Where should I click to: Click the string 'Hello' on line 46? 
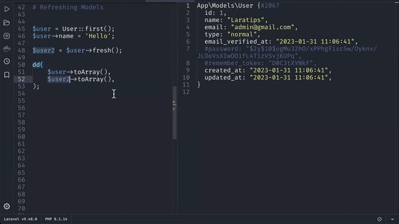pos(98,36)
